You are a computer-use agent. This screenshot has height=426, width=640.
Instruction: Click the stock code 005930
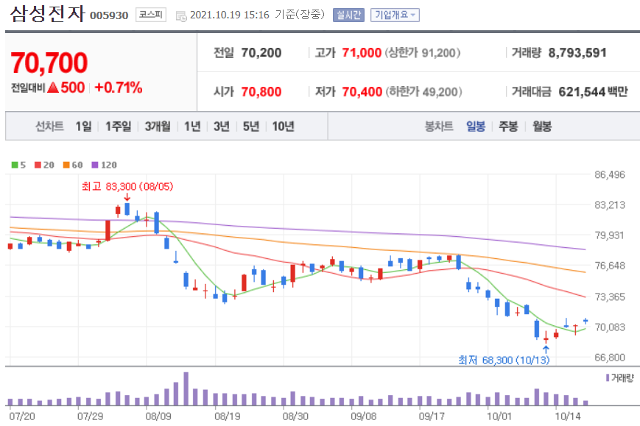pyautogui.click(x=109, y=15)
